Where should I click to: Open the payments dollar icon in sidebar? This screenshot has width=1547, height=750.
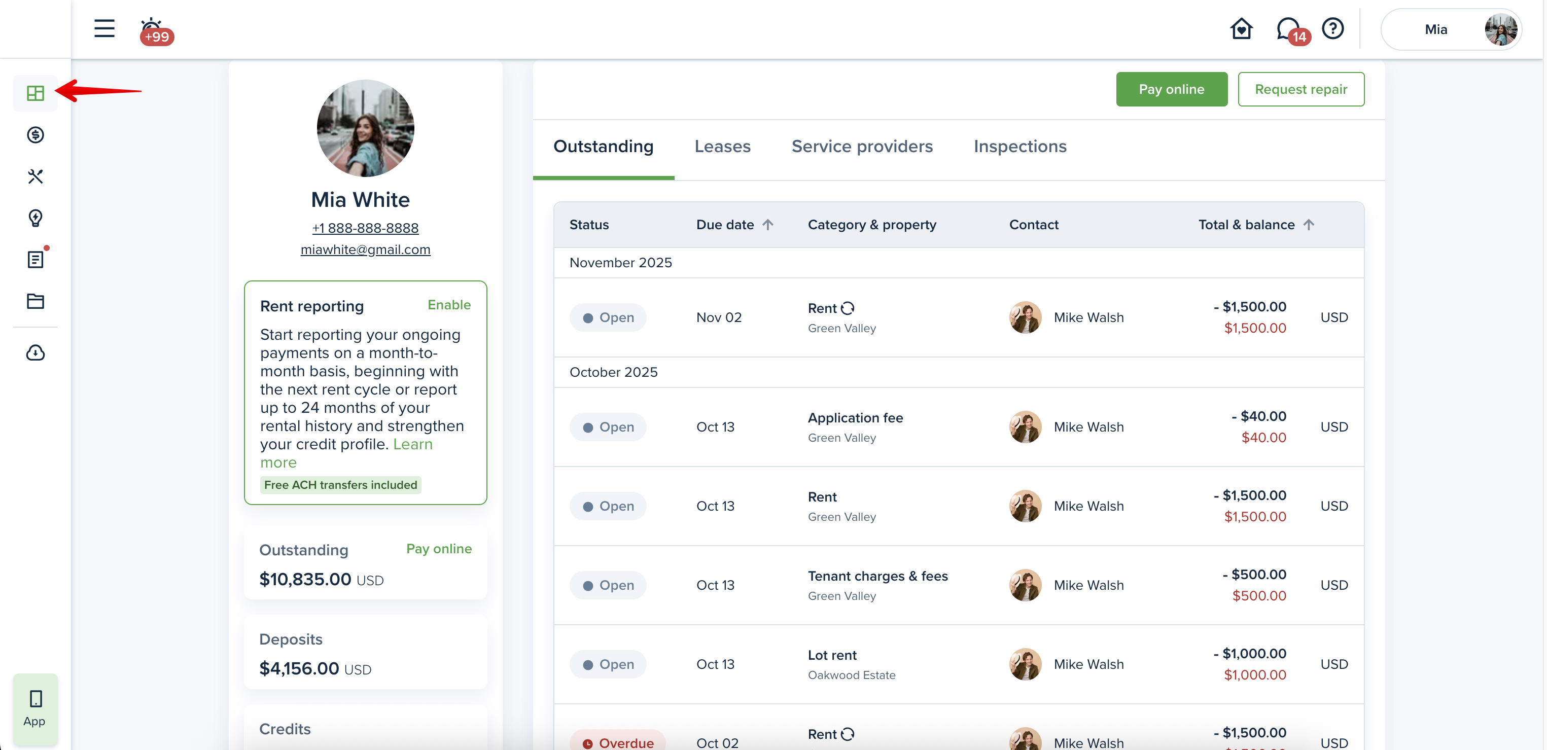(x=36, y=134)
